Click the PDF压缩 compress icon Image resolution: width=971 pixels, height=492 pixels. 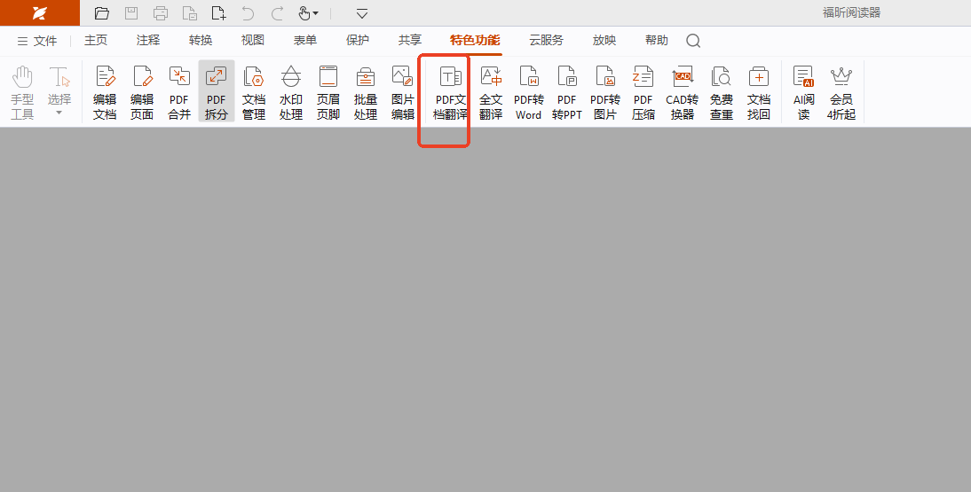point(643,92)
